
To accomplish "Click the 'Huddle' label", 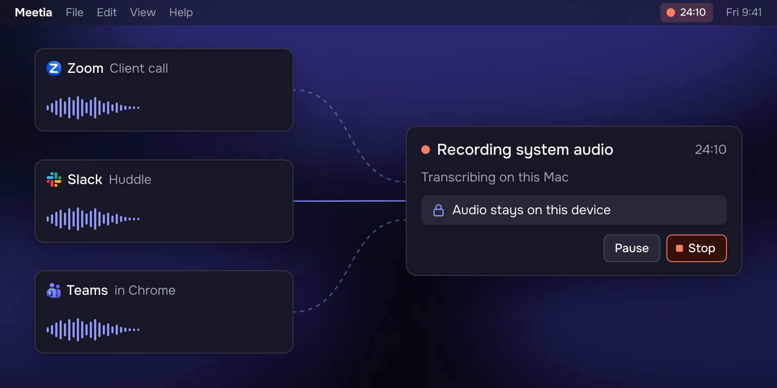I will coord(130,179).
